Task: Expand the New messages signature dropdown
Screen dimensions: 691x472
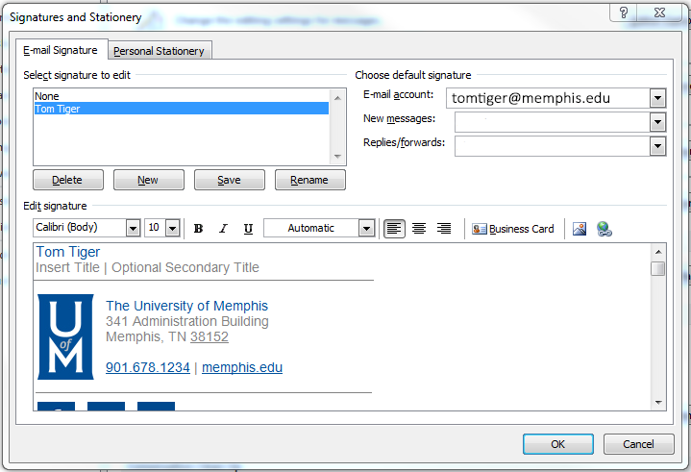Action: [x=657, y=122]
